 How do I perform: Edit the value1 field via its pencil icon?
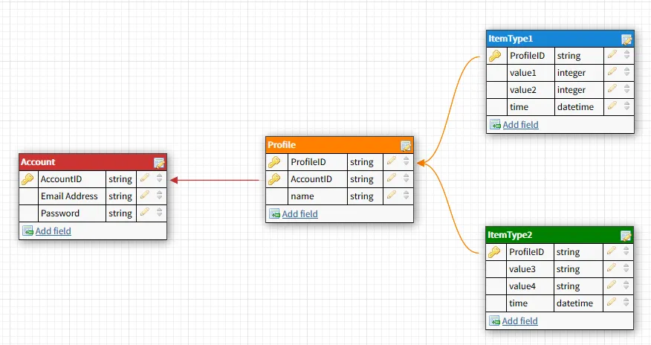pos(612,72)
